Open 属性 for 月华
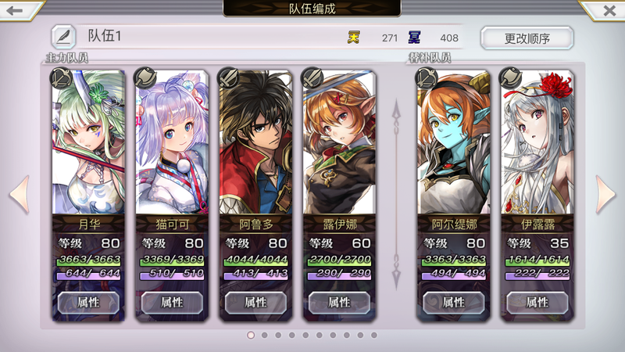 pos(88,303)
